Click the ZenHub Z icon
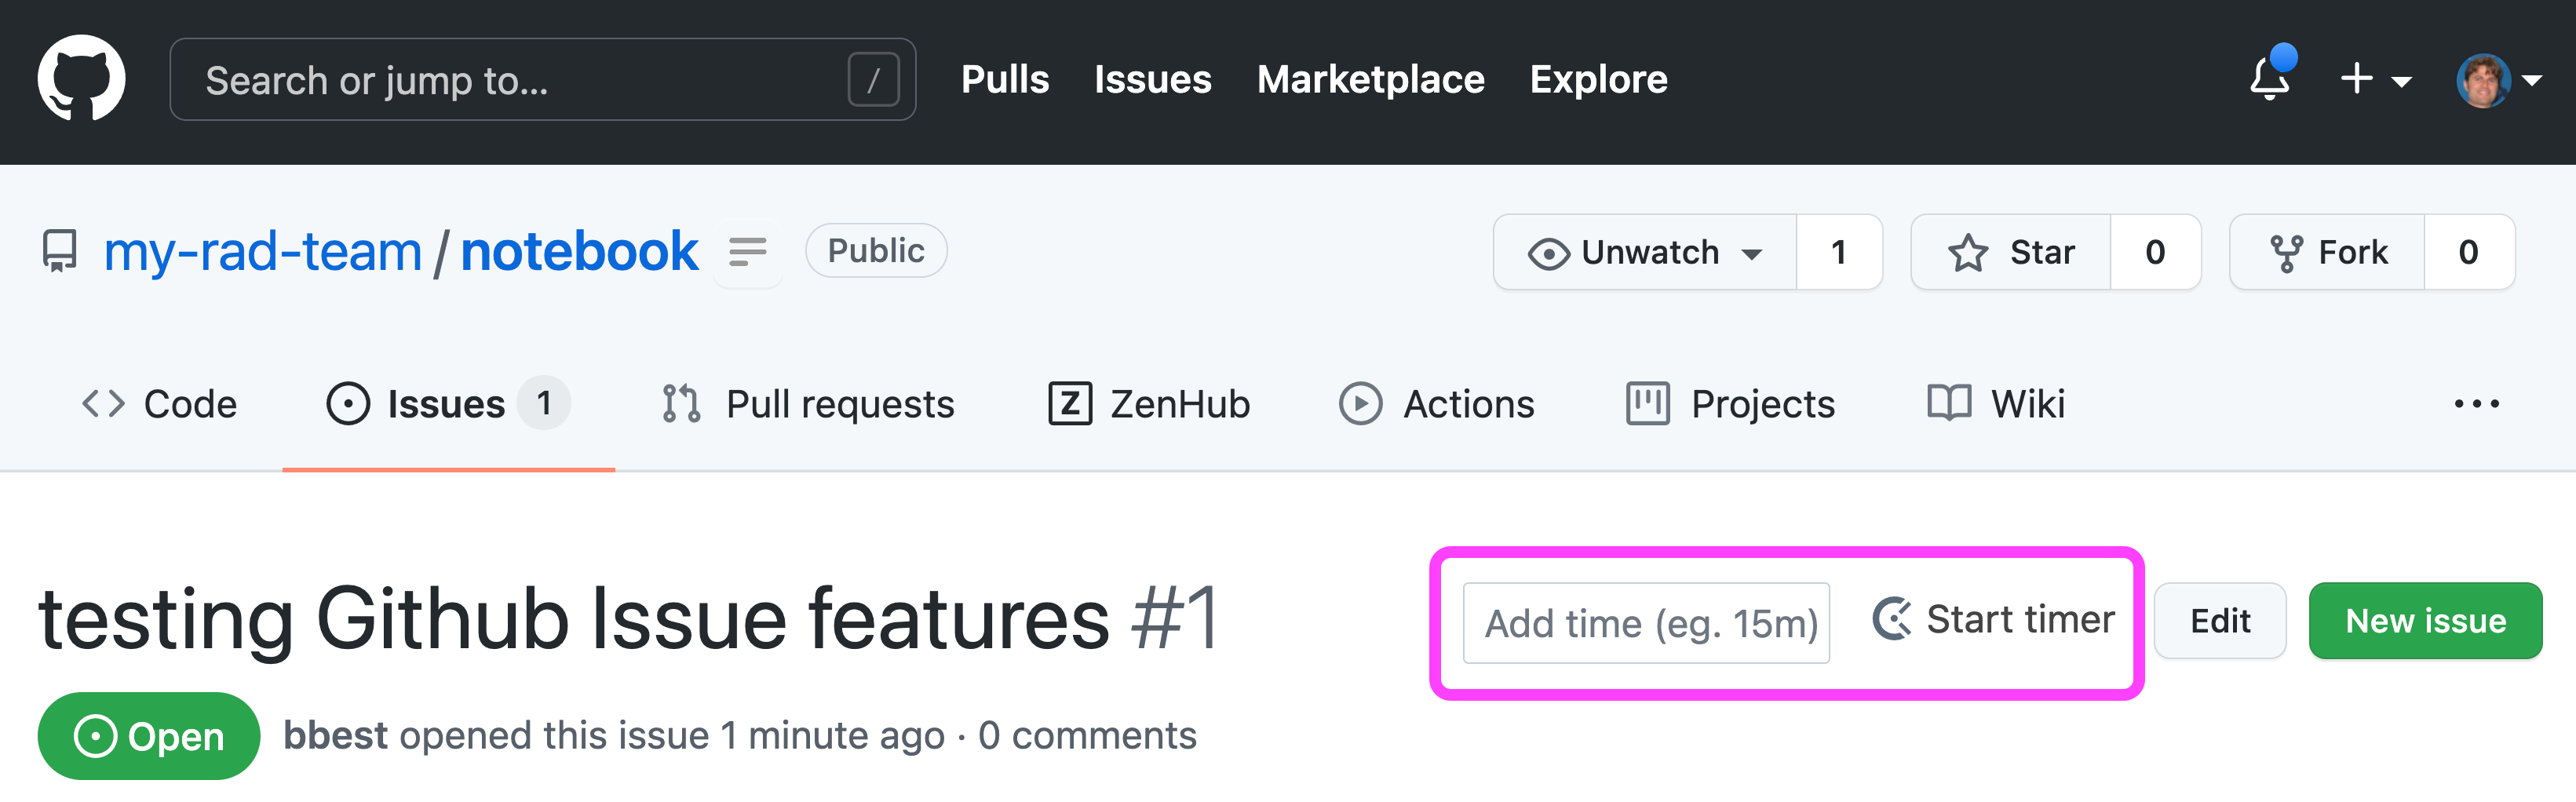 tap(1070, 404)
